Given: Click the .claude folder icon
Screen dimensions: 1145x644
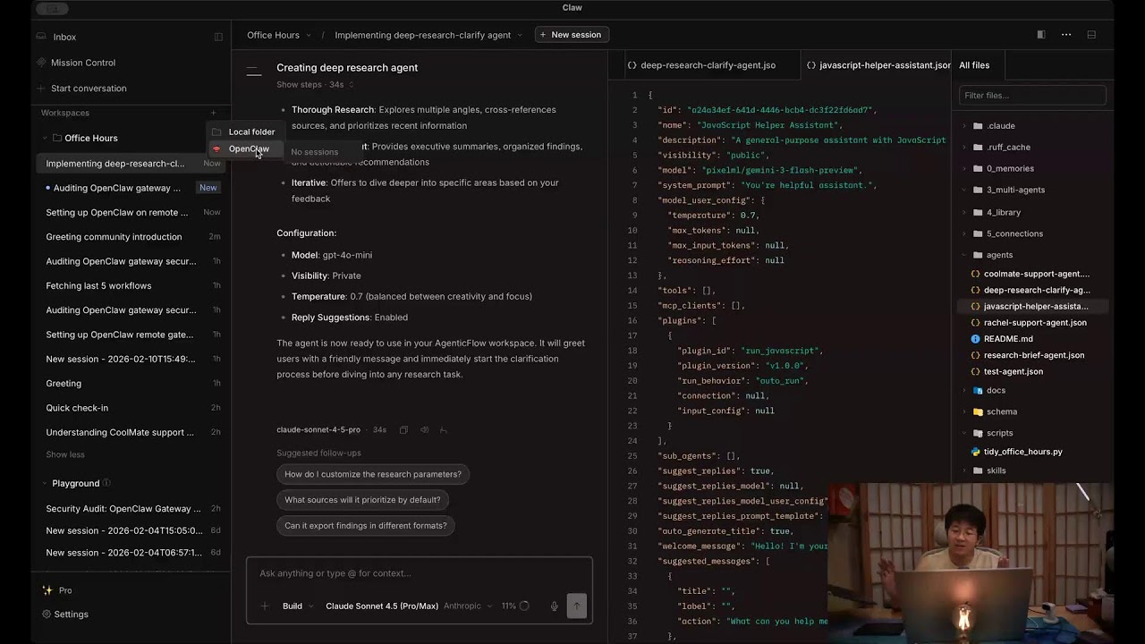Looking at the screenshot, I should (978, 126).
